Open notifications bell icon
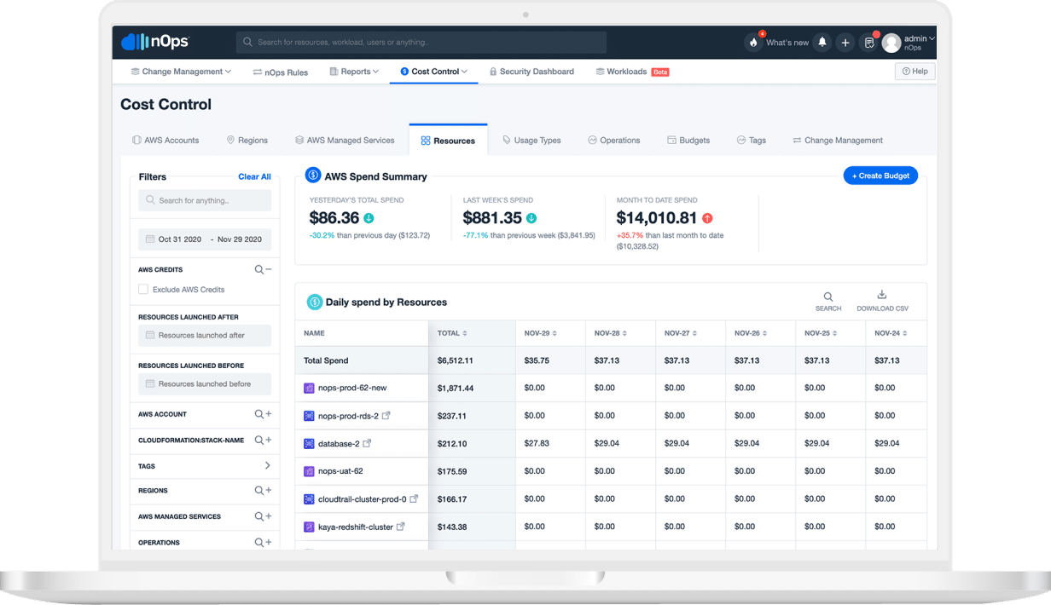The height and width of the screenshot is (605, 1051). point(822,42)
